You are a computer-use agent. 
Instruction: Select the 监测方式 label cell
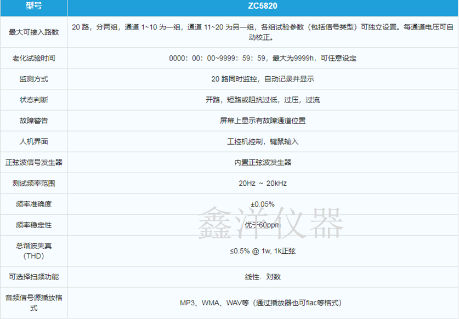point(33,79)
